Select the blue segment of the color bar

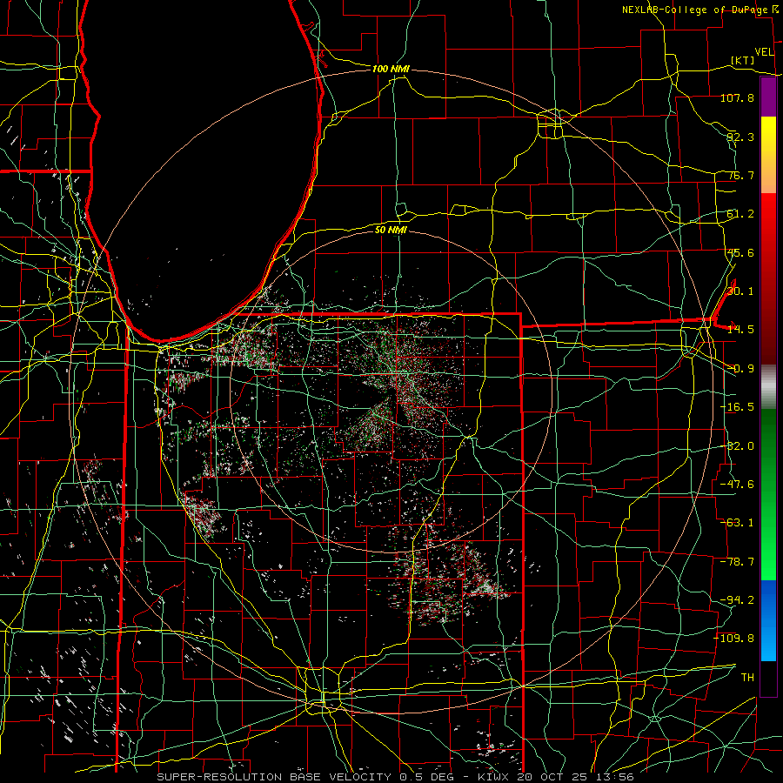click(x=768, y=620)
